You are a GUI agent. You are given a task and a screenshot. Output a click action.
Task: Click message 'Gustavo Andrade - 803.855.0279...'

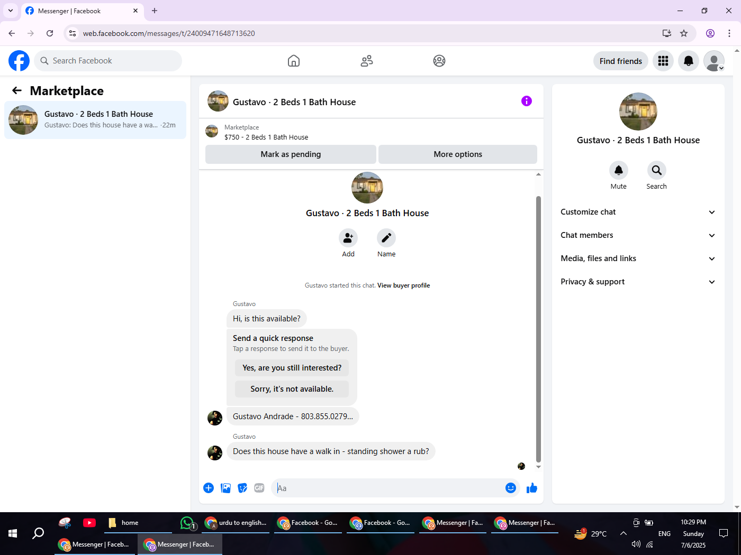(293, 417)
